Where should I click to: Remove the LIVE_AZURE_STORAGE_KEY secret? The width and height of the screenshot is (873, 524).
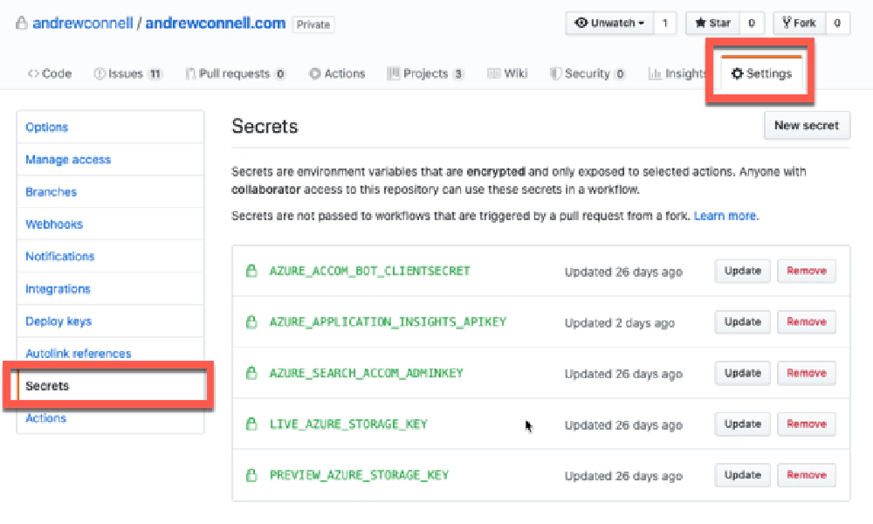[806, 424]
